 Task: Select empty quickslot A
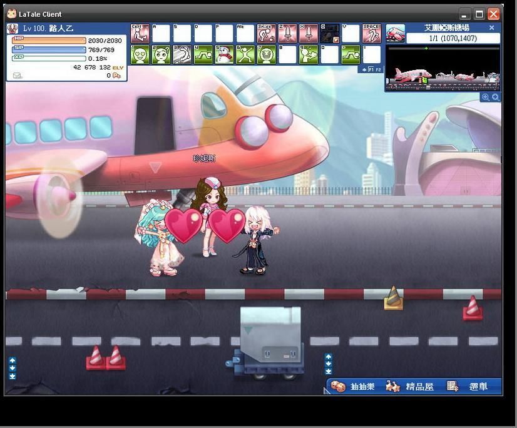click(161, 33)
